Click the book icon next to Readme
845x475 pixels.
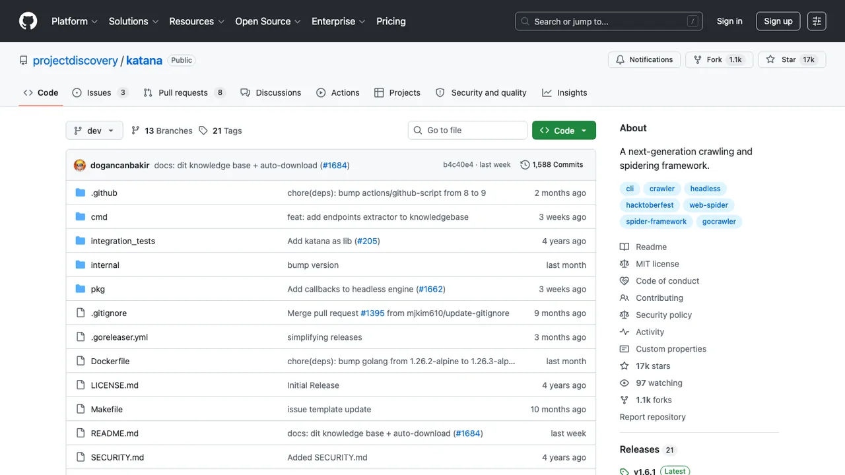coord(625,247)
